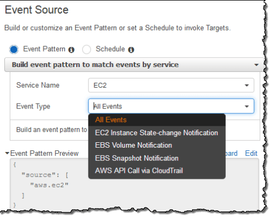Viewport: 270px width, 218px height.
Task: Select the Schedule radio button
Action: 86,50
